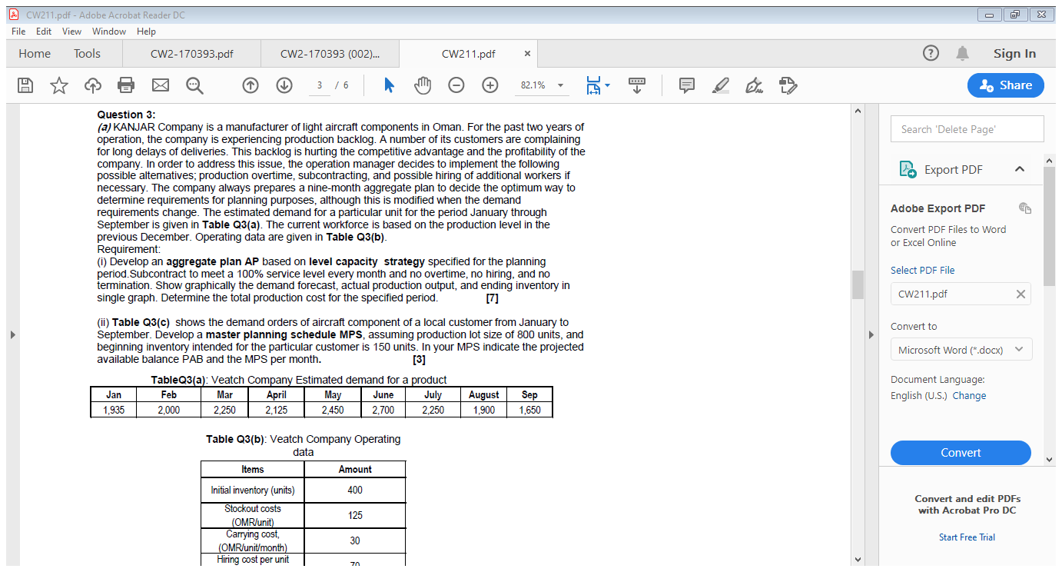
Task: Open the Start Free Trial link
Action: click(967, 537)
